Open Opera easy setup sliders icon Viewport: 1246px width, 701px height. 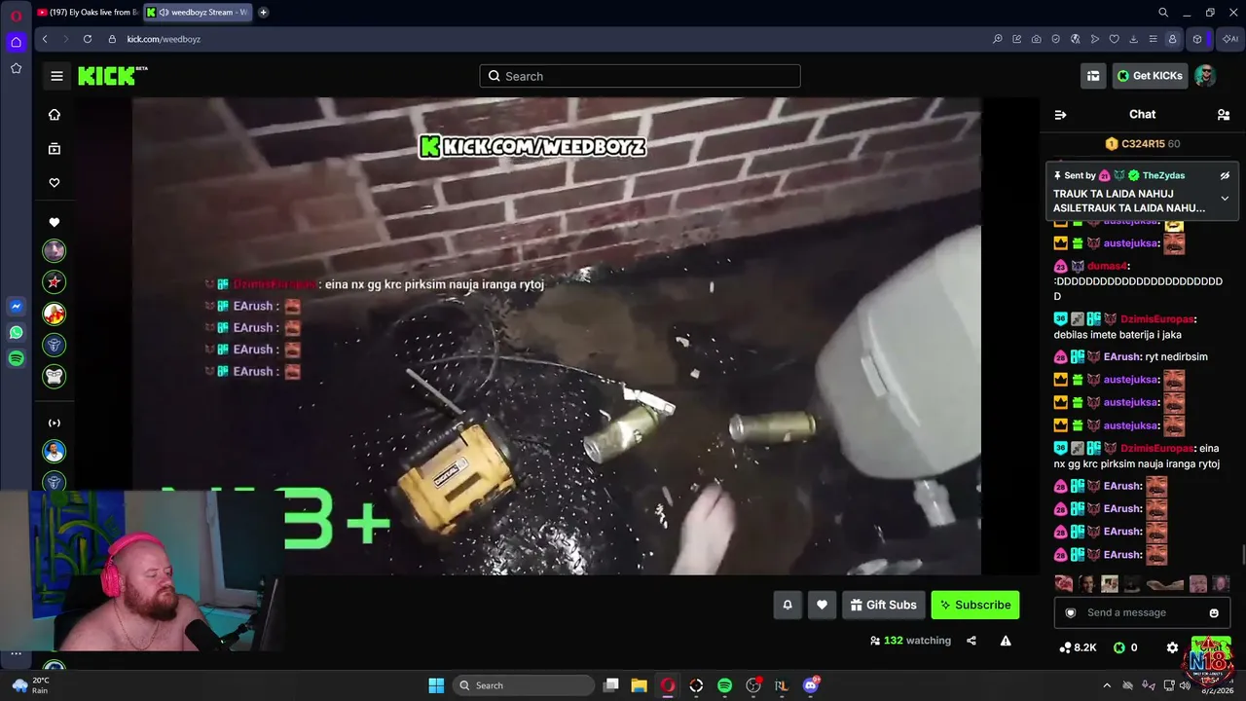click(x=1154, y=39)
